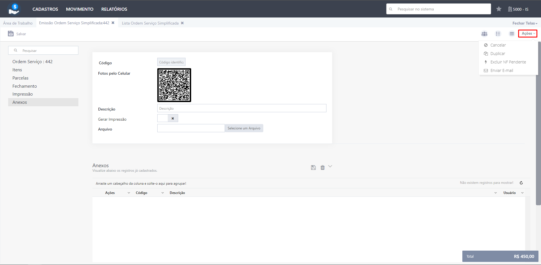Click the magnifier icon in the system search
This screenshot has height=265, width=541.
coord(391,9)
